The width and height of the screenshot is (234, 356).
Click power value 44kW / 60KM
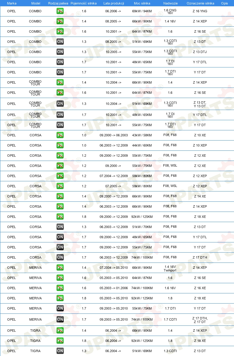coord(142,146)
